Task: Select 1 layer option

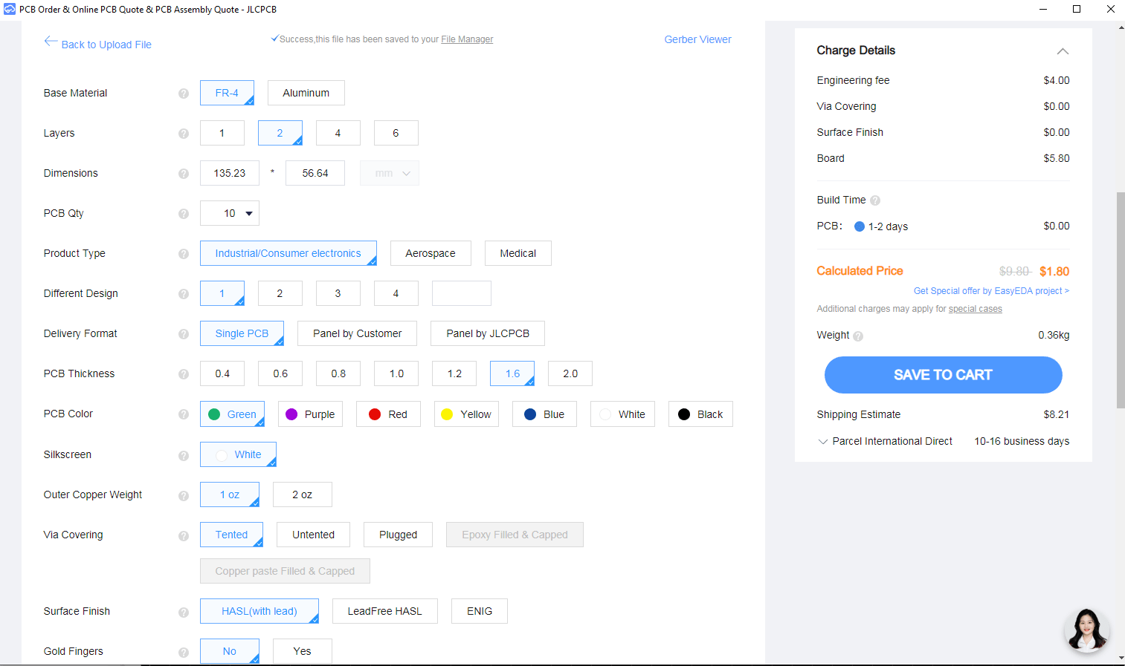Action: [x=222, y=133]
